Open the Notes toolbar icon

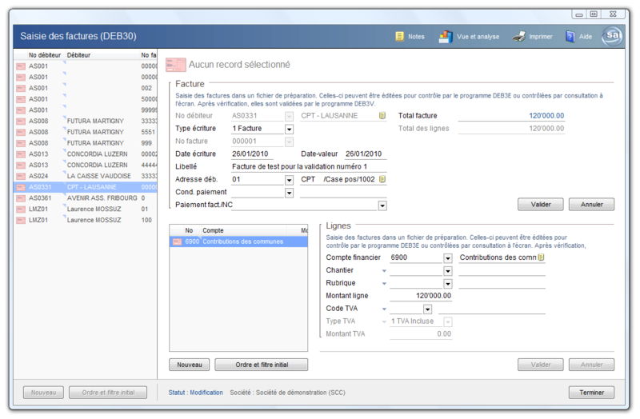coord(399,37)
